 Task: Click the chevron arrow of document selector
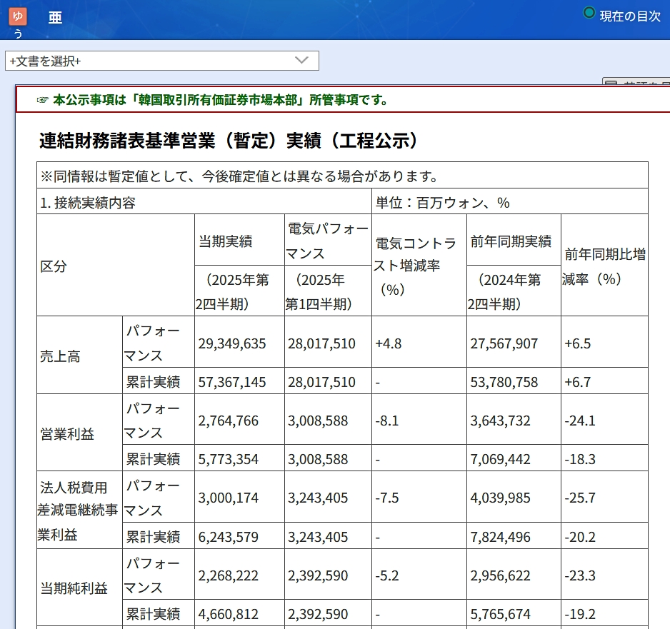(301, 61)
